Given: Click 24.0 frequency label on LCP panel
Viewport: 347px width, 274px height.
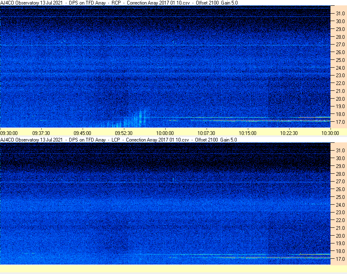Looking at the screenshot, I should point(340,205).
